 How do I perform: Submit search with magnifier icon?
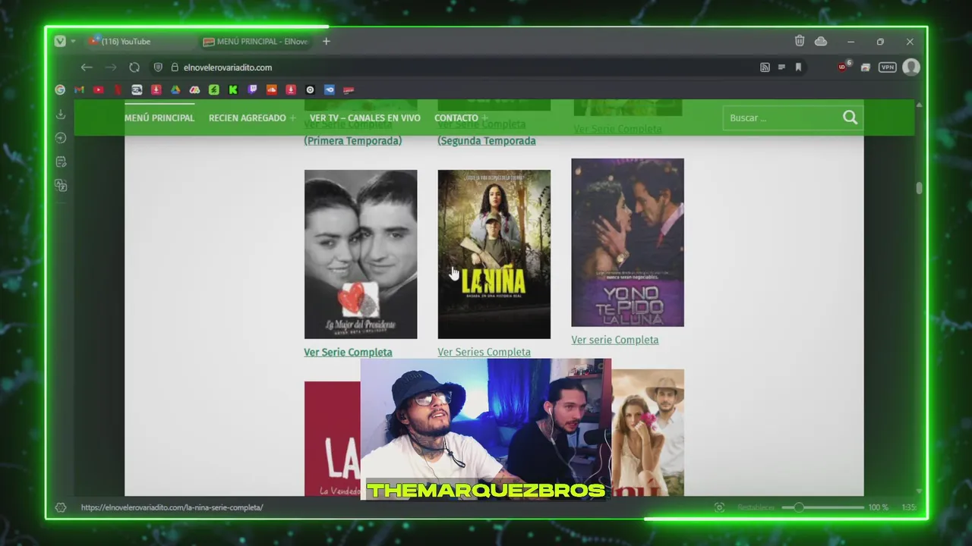click(850, 118)
